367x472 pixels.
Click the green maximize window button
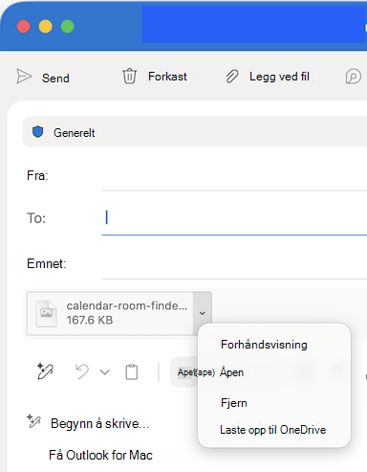click(x=68, y=27)
